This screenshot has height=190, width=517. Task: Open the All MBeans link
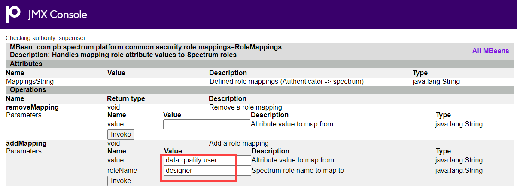[490, 51]
